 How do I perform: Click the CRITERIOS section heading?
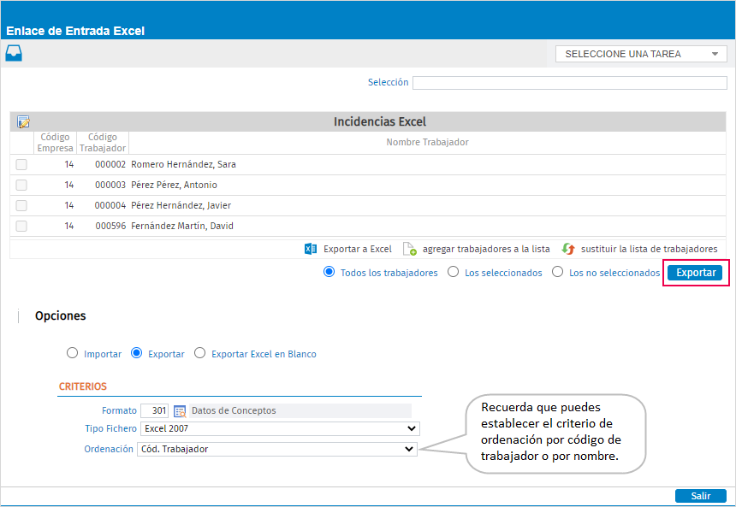tap(83, 386)
